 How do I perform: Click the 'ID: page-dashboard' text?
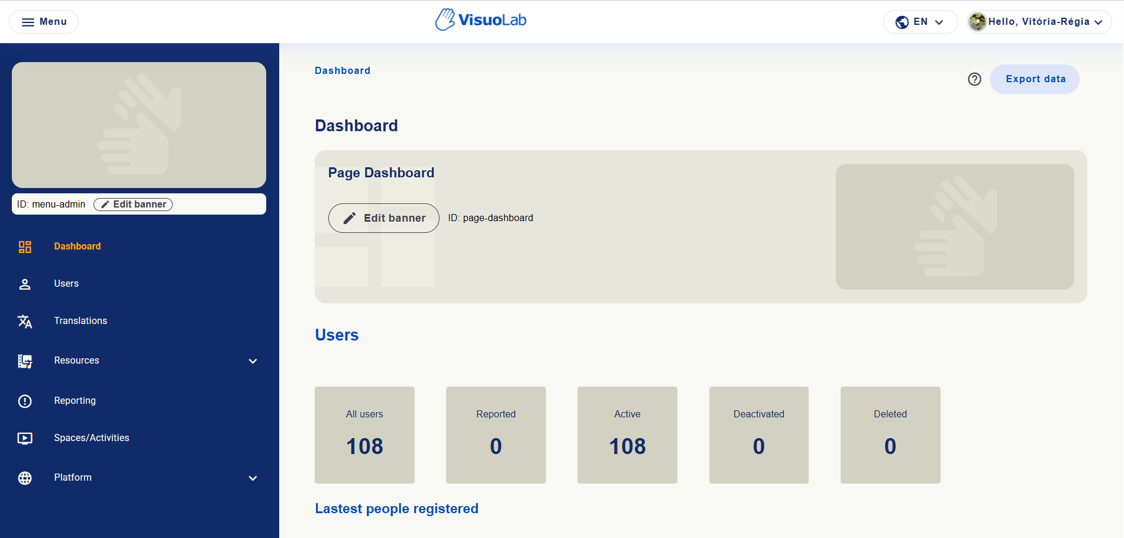click(x=490, y=218)
